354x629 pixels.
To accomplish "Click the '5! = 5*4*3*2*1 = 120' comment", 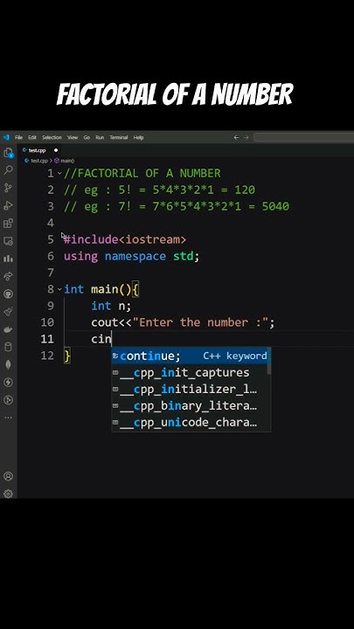I will tap(187, 190).
